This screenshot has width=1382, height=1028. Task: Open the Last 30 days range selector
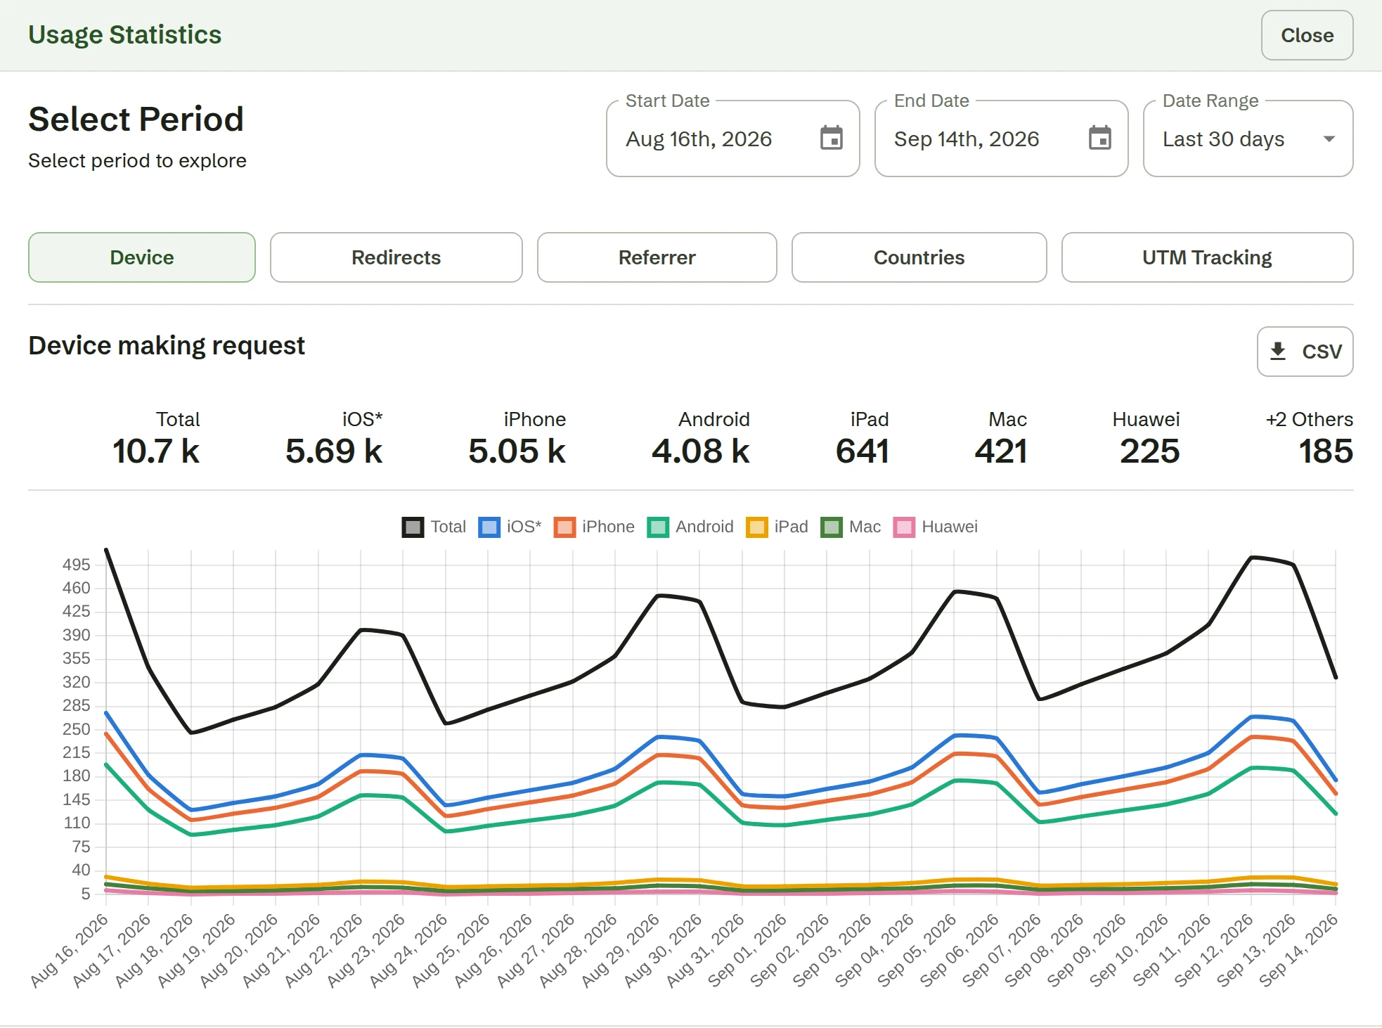pos(1248,139)
